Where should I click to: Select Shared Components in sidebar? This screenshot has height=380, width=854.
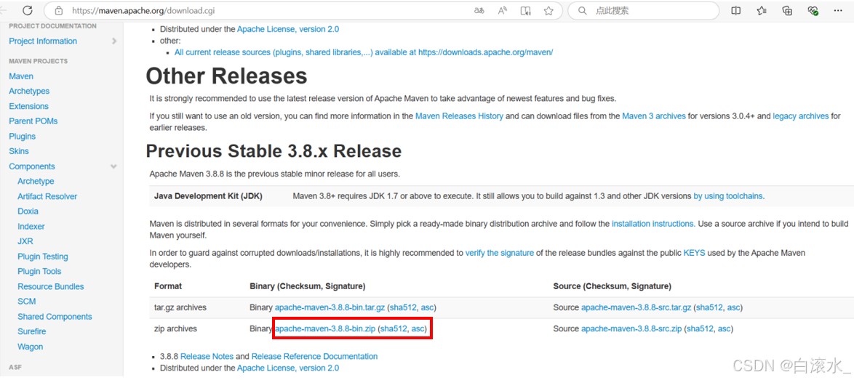[55, 316]
